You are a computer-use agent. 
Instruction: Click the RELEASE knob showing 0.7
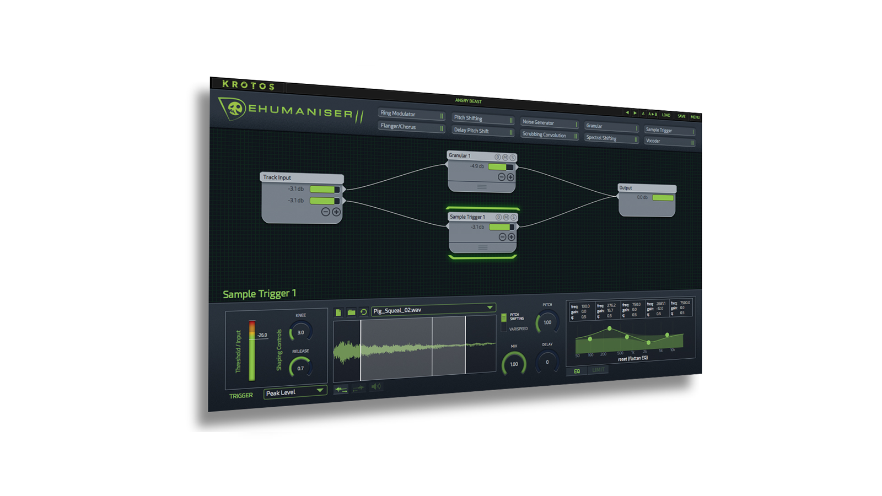(301, 368)
